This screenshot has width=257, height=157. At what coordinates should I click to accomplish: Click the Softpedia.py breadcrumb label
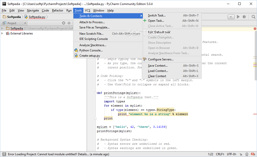pyautogui.click(x=37, y=17)
